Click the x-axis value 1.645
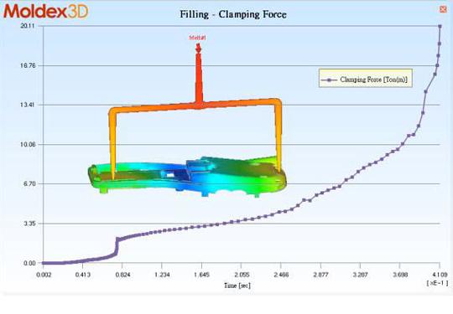Screen dimensions: 453x314 (x=201, y=275)
